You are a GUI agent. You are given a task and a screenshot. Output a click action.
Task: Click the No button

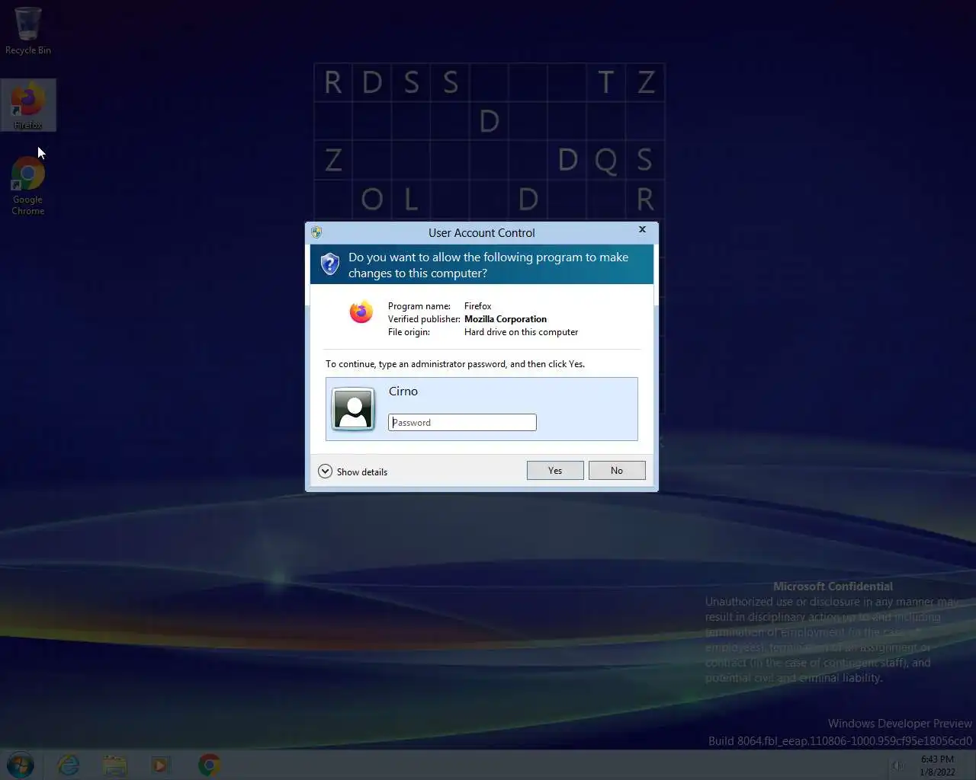click(617, 471)
